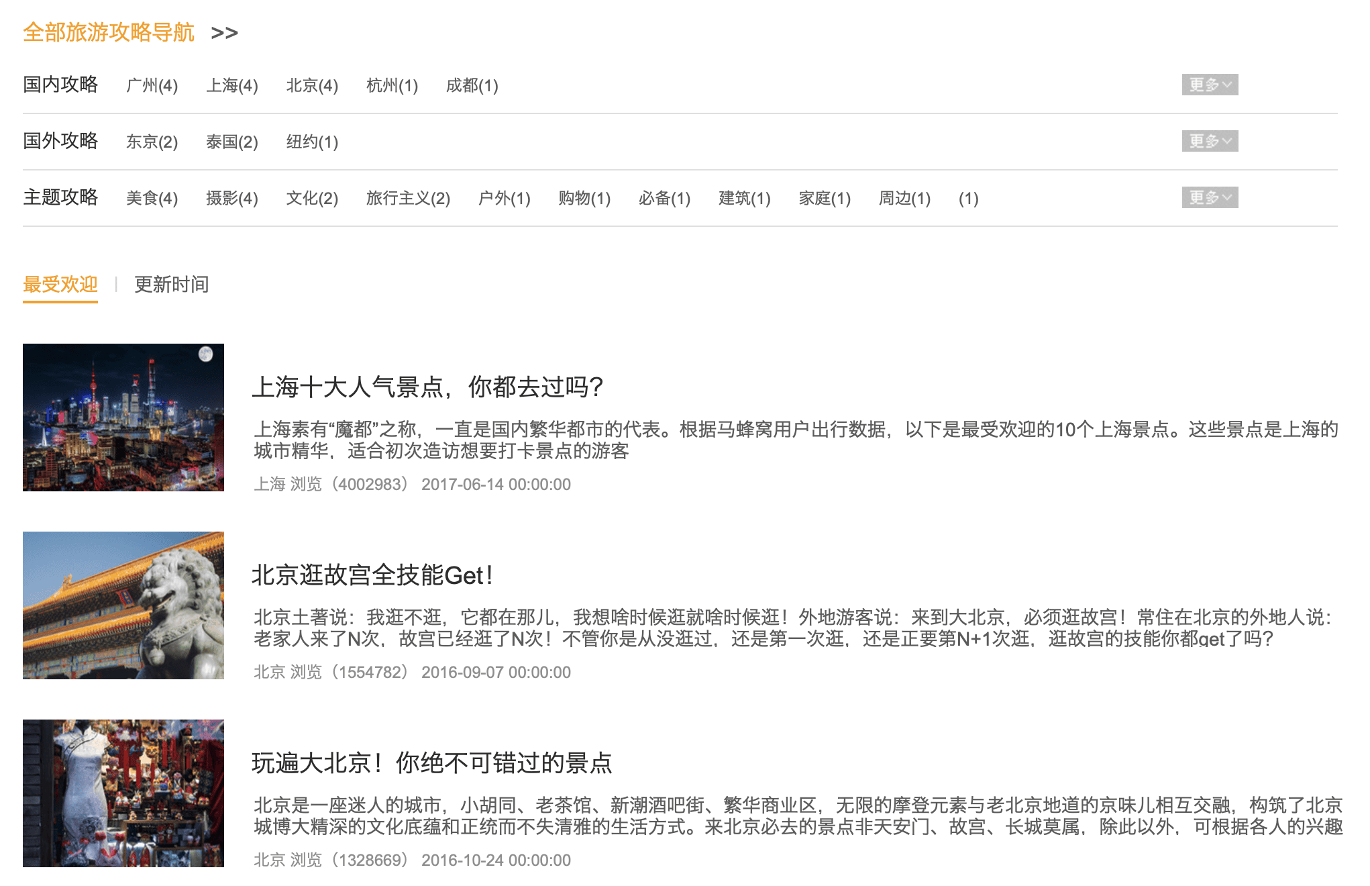Click the >> arrows beside navigation heading

[224, 33]
